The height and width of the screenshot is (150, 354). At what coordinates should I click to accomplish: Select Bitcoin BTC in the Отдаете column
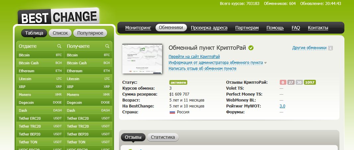click(40, 55)
